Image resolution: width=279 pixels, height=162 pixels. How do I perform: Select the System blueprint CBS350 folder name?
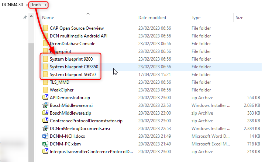(x=74, y=67)
